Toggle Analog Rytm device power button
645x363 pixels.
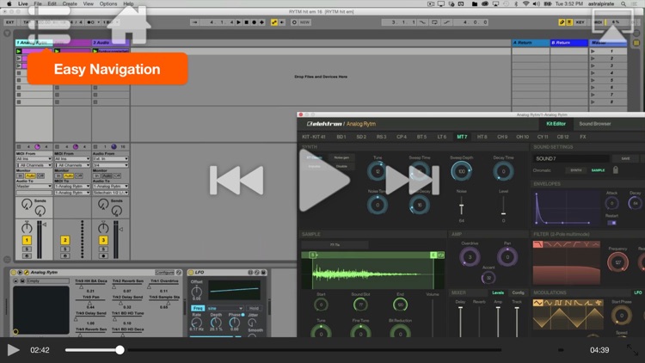click(x=13, y=273)
